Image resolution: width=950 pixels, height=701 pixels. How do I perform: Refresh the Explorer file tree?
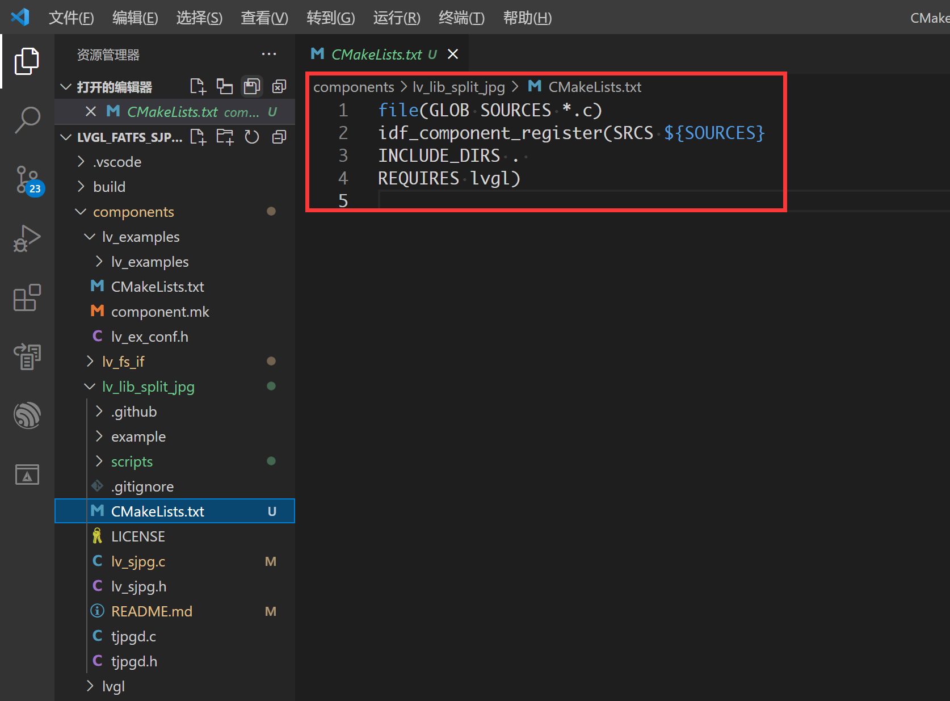(x=251, y=136)
